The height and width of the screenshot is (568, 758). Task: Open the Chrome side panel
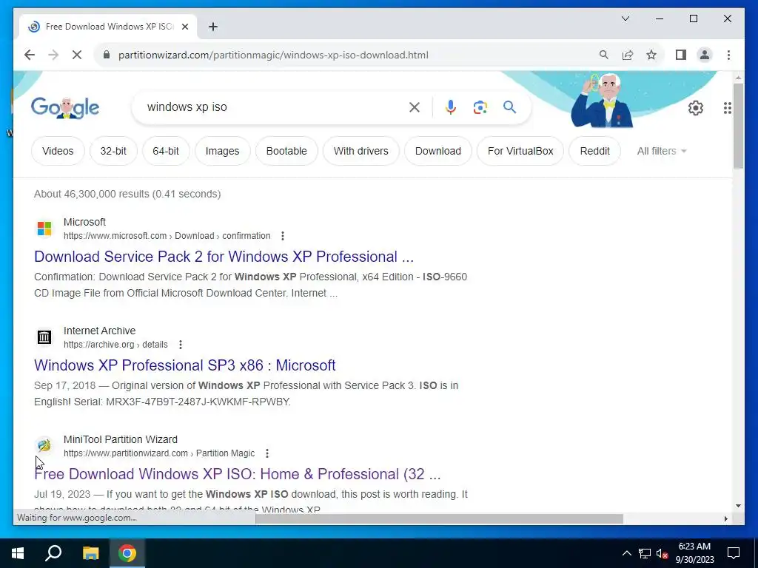click(x=681, y=55)
